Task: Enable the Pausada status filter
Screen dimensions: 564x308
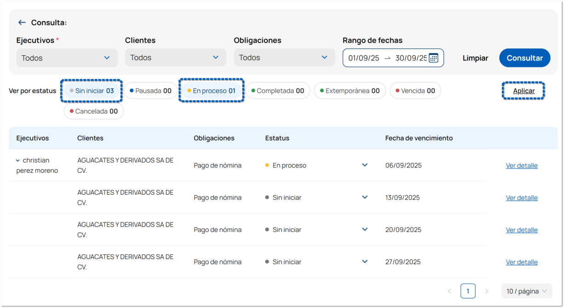Action: (151, 91)
